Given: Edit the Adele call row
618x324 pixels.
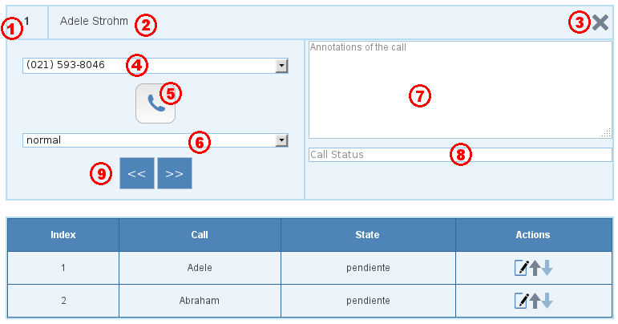Looking at the screenshot, I should (x=521, y=268).
